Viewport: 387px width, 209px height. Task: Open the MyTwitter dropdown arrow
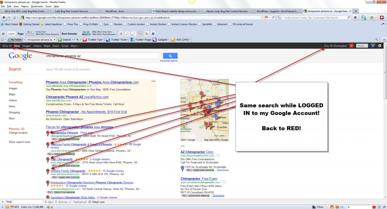tap(24, 40)
